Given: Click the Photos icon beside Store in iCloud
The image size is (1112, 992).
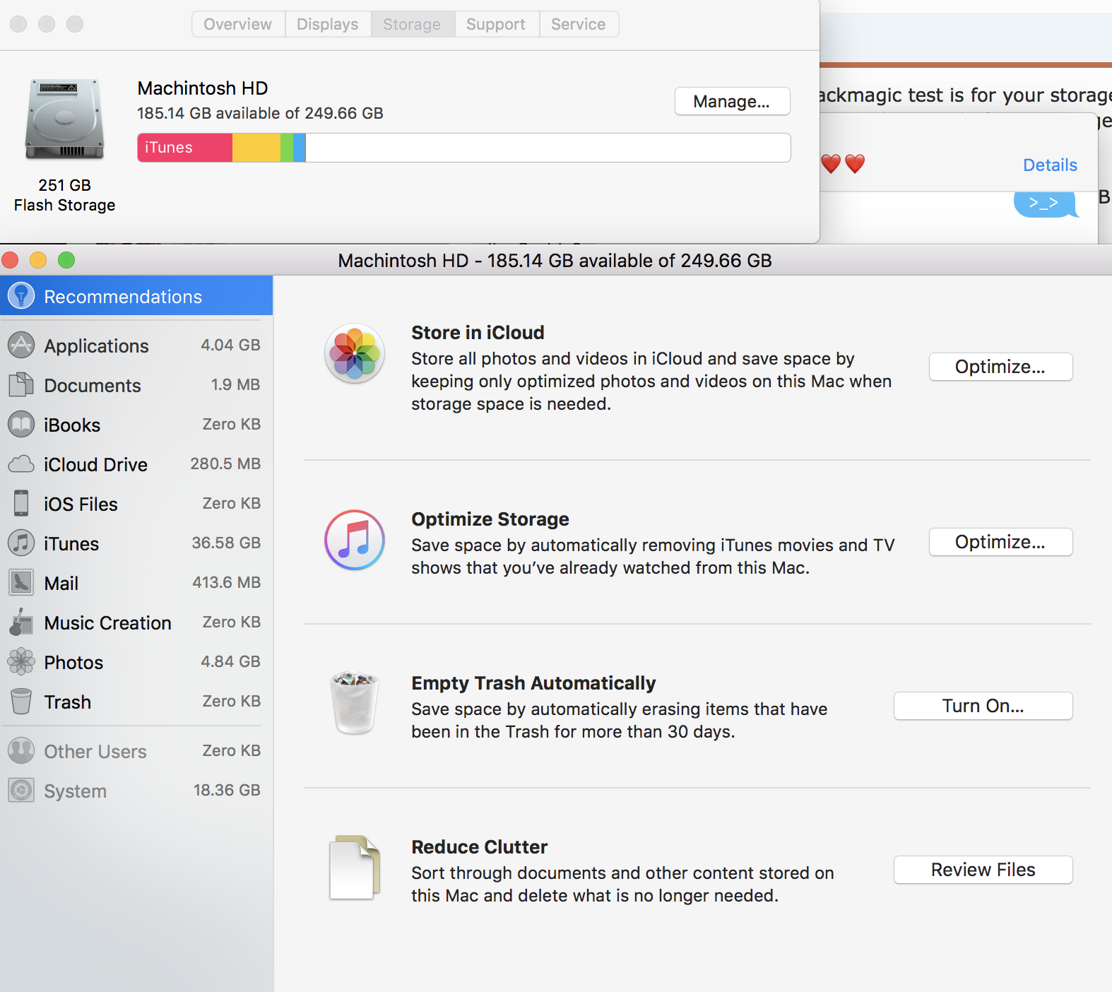Looking at the screenshot, I should tap(355, 353).
